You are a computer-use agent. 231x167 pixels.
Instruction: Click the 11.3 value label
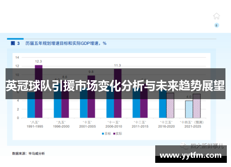coord(117,66)
